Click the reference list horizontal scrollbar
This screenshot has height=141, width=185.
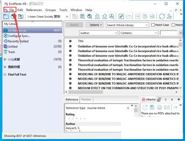[85, 92]
